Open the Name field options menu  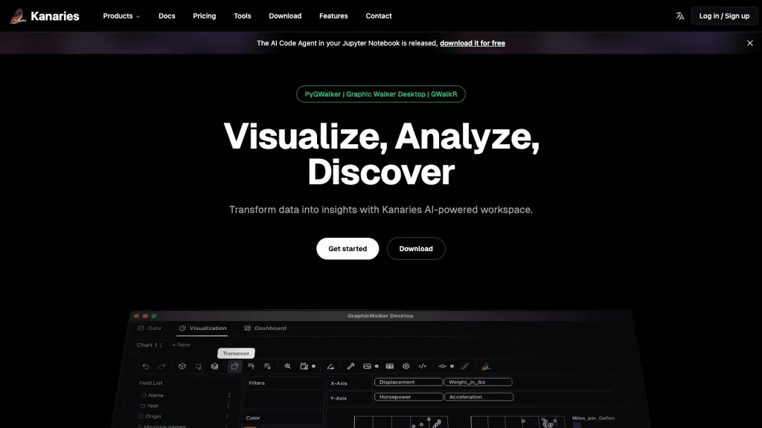[229, 395]
